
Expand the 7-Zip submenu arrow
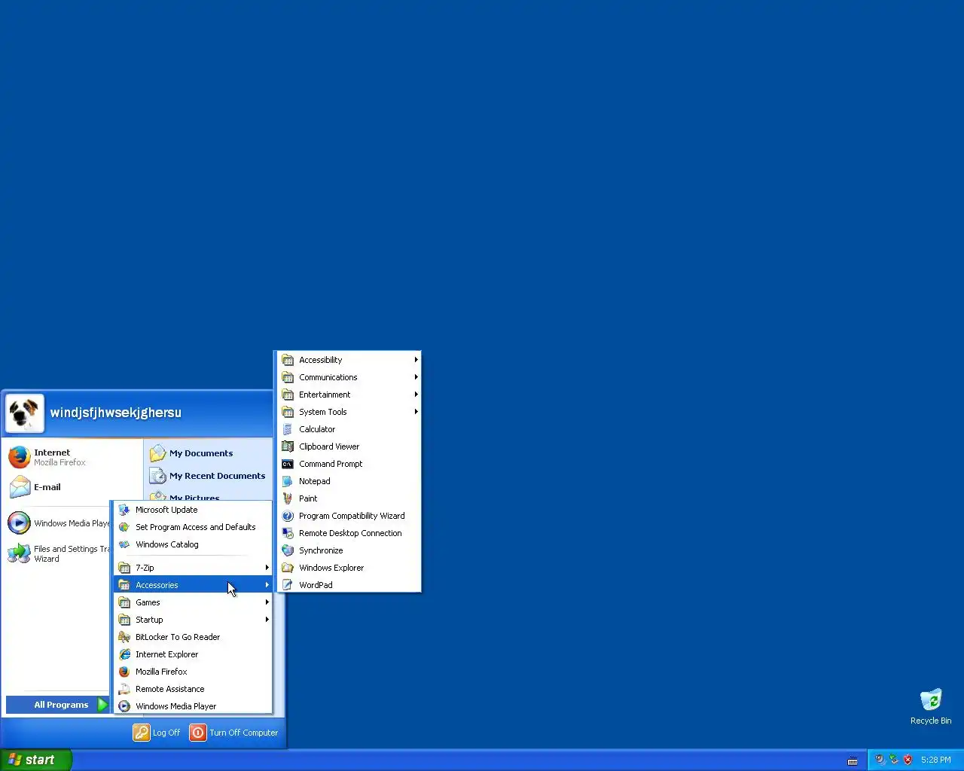[x=267, y=568]
